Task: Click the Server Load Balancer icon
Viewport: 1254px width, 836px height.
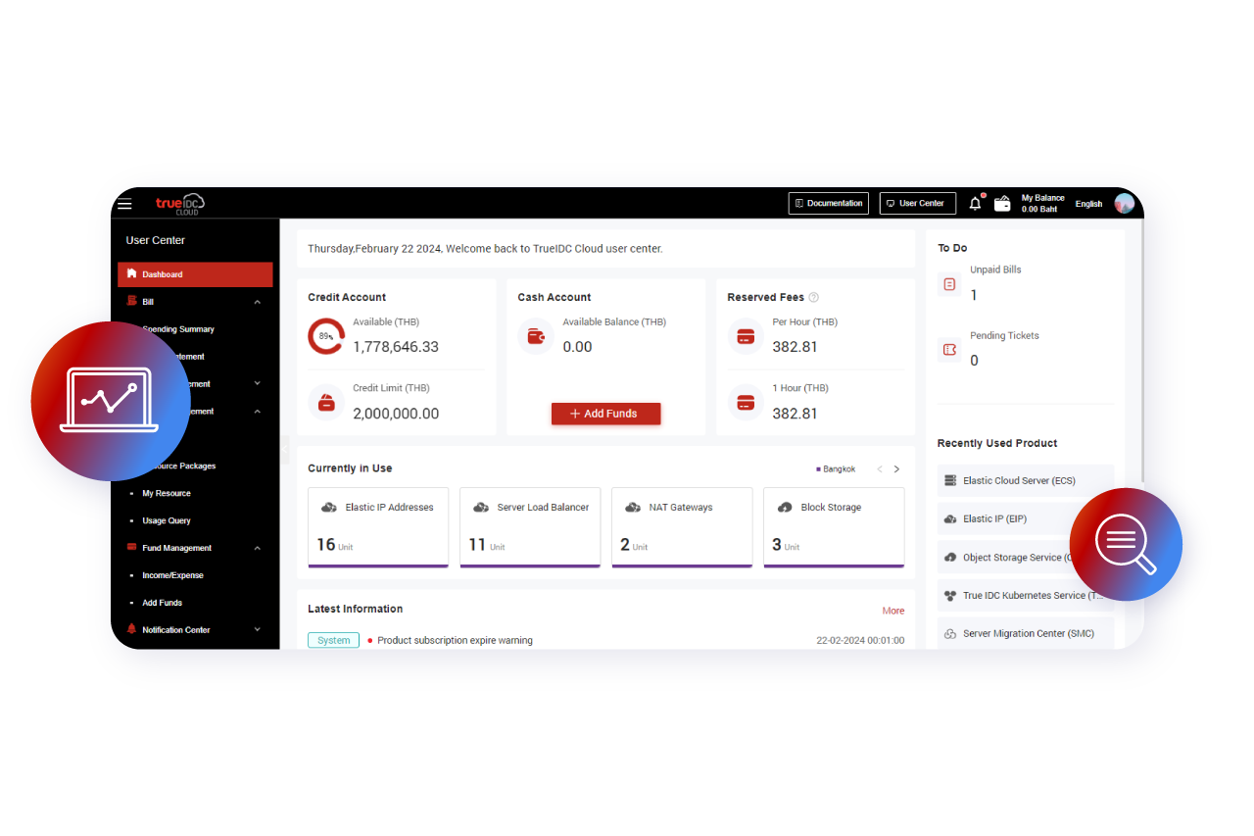Action: click(x=481, y=506)
